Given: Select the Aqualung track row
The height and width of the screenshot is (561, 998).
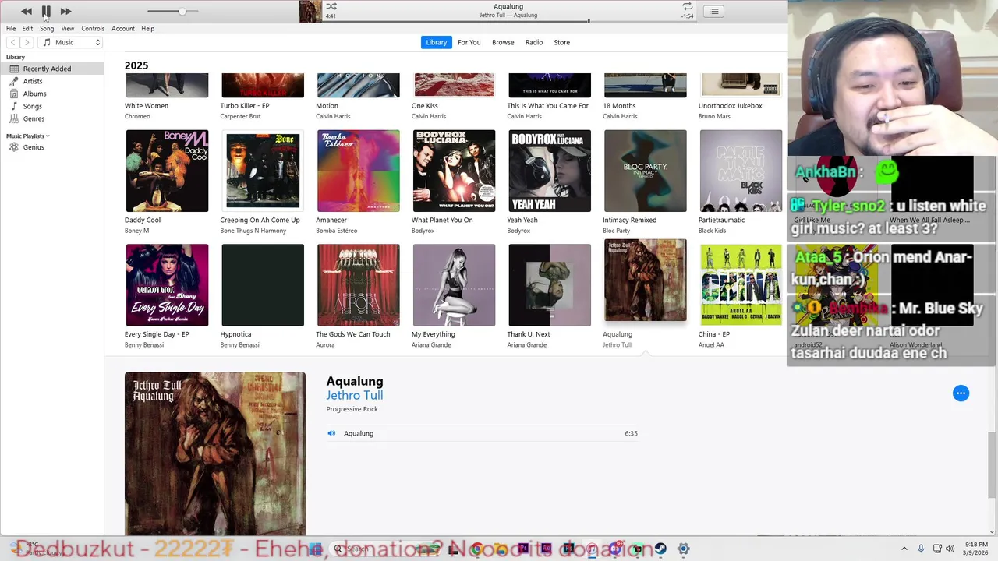Looking at the screenshot, I should click(x=483, y=433).
